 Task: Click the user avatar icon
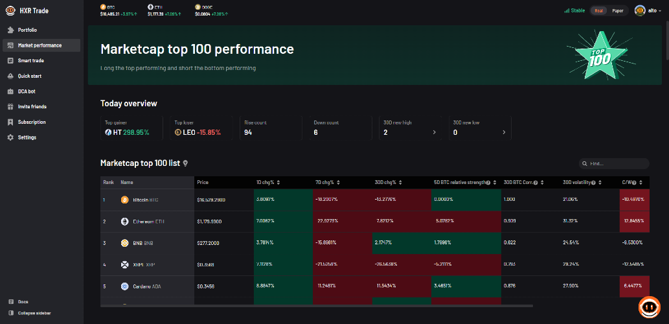coord(640,10)
